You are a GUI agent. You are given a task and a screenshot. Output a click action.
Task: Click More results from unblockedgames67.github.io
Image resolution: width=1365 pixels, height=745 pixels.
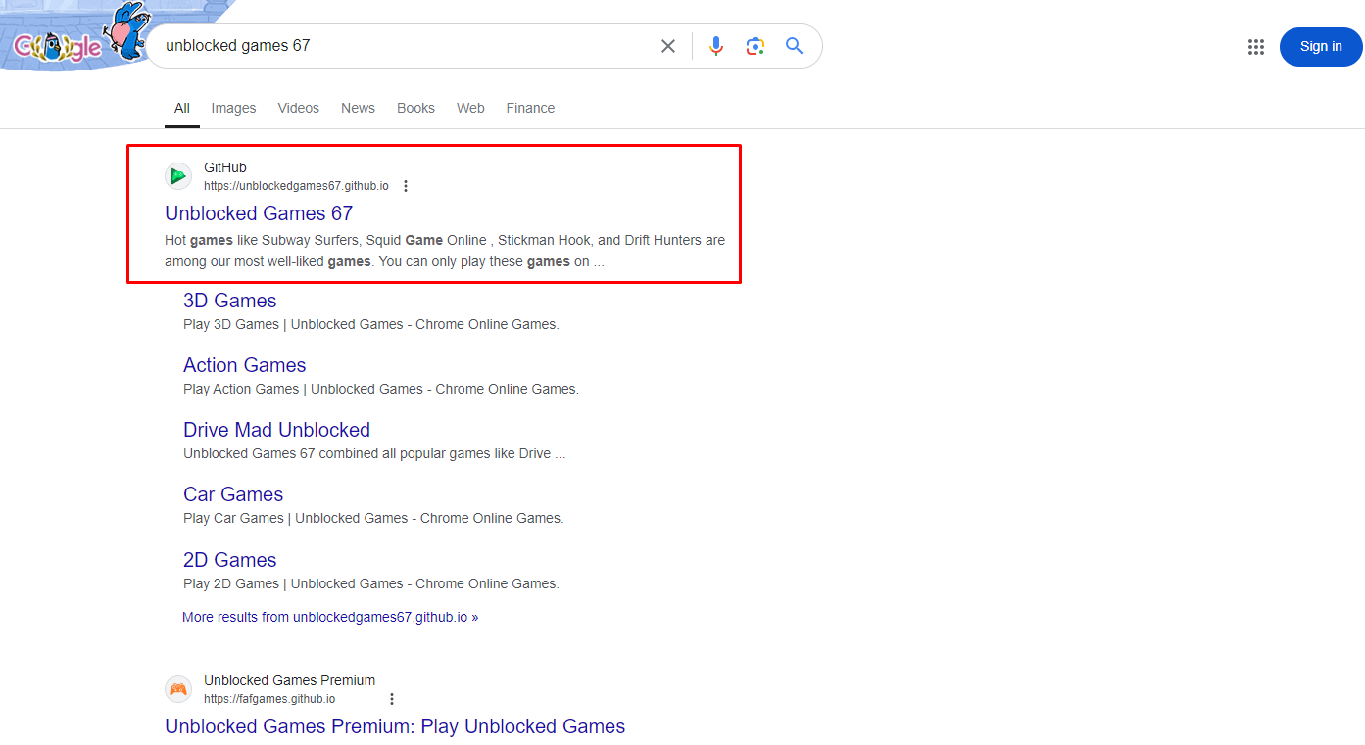[x=330, y=617]
